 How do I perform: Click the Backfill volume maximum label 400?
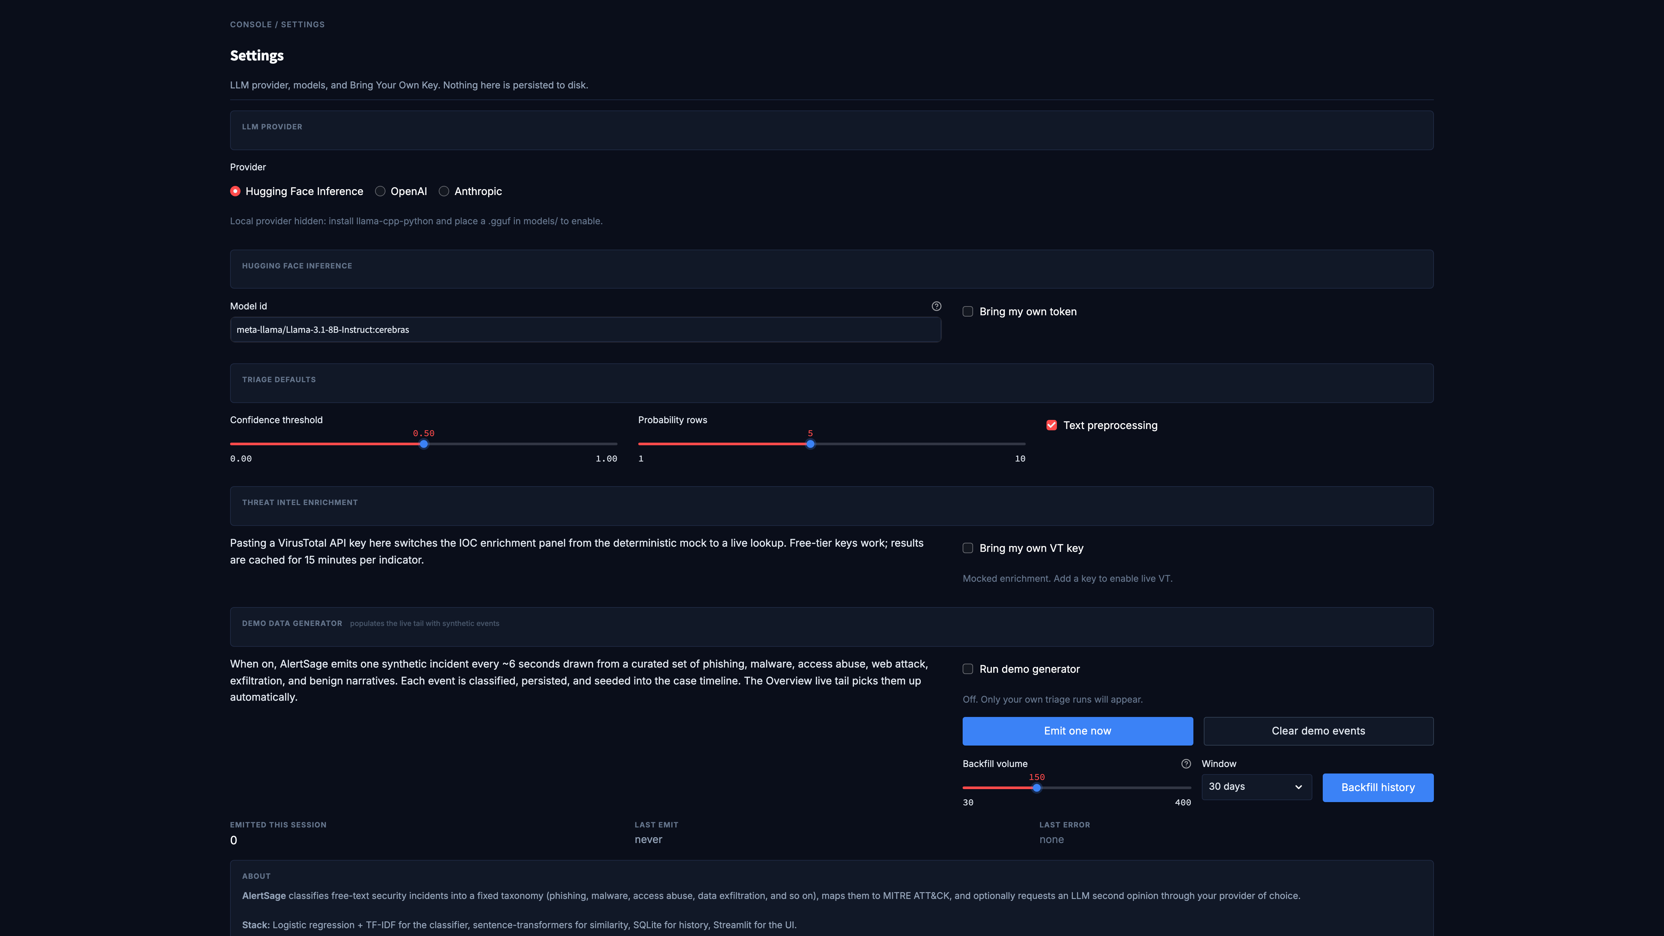tap(1183, 802)
